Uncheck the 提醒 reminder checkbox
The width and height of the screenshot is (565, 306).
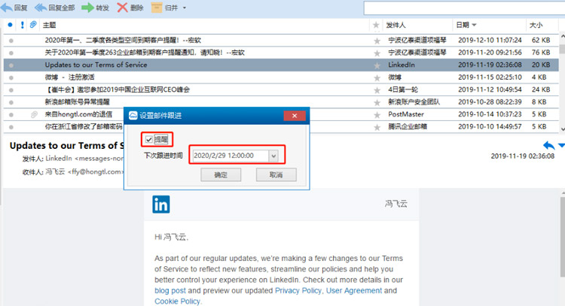click(148, 139)
